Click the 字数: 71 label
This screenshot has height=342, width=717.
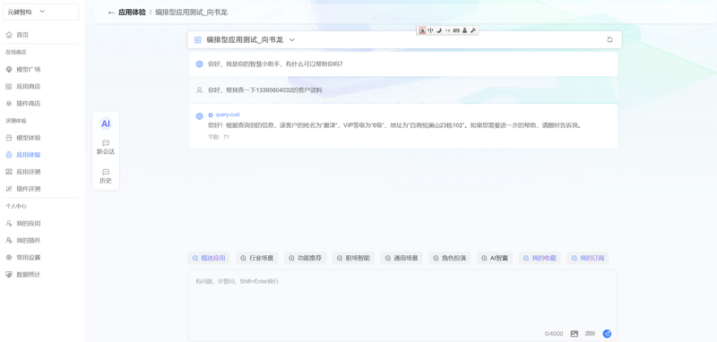pos(219,136)
